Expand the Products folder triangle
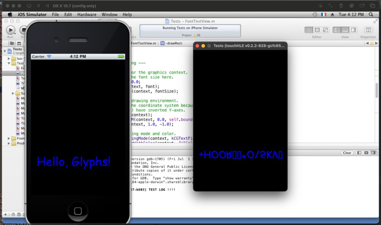 tap(9, 143)
